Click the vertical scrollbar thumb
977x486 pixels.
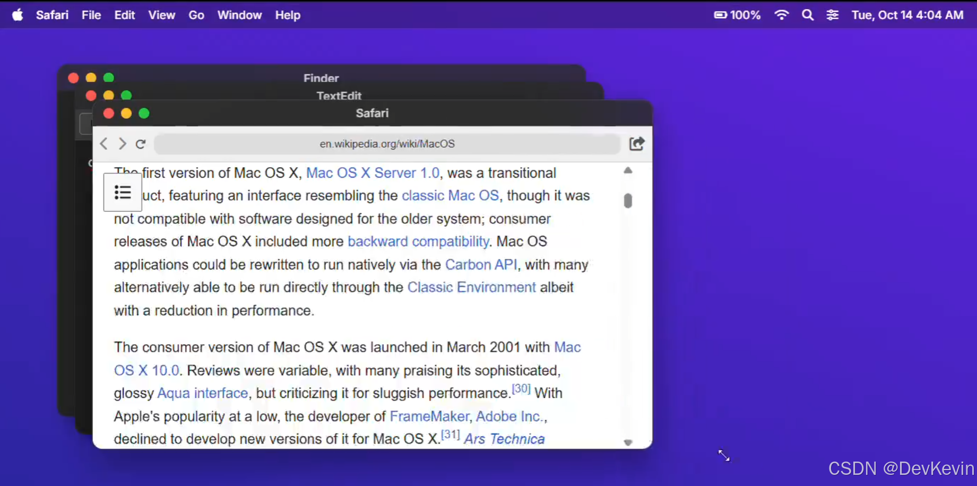pos(628,201)
